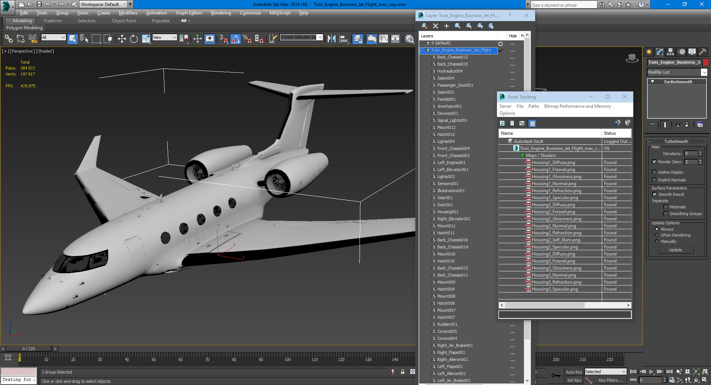The image size is (711, 385).
Task: Open the Utilities hammer panel tab
Action: (x=703, y=52)
